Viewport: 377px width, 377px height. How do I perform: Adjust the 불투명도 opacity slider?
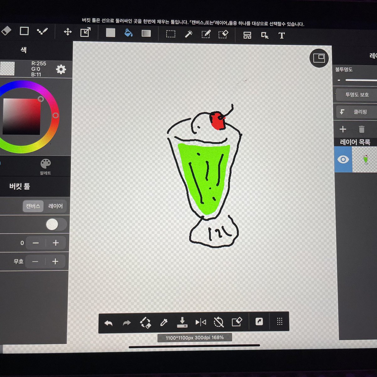(x=361, y=80)
